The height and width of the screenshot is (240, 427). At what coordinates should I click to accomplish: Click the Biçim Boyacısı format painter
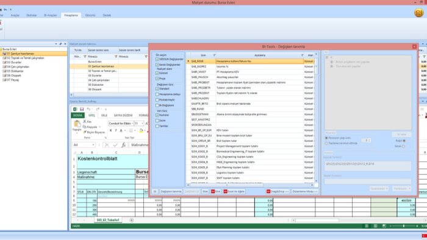pyautogui.click(x=94, y=132)
